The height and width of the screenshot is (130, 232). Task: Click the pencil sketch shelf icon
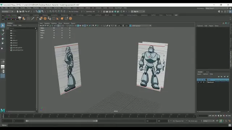tap(20, 18)
